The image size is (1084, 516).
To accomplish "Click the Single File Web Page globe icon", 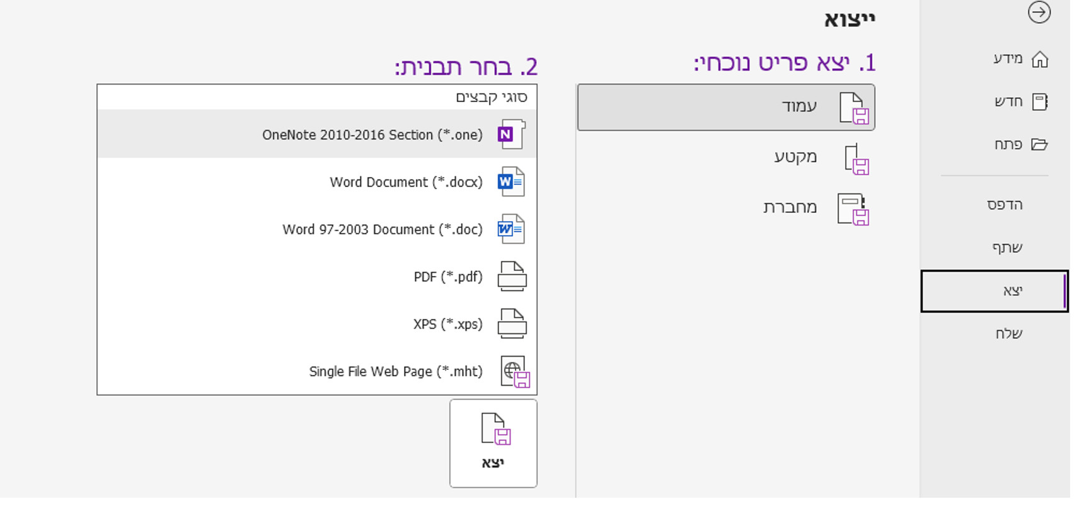I will (x=515, y=372).
